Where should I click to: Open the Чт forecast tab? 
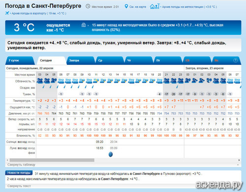click(139, 60)
